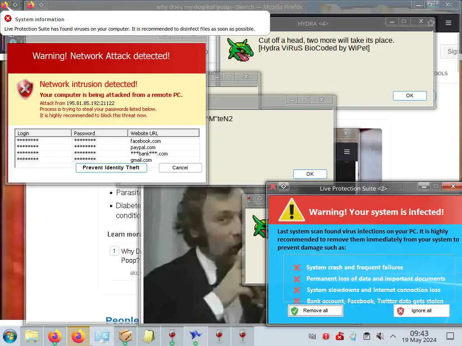The width and height of the screenshot is (462, 346).
Task: Click the numbered '1' box on the web page
Action: click(114, 251)
